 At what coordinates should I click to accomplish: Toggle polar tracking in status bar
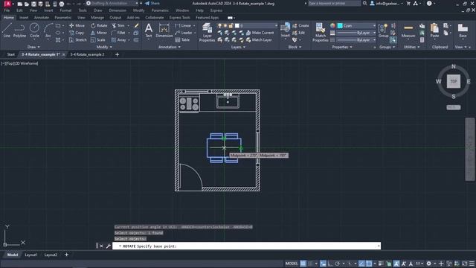click(337, 264)
